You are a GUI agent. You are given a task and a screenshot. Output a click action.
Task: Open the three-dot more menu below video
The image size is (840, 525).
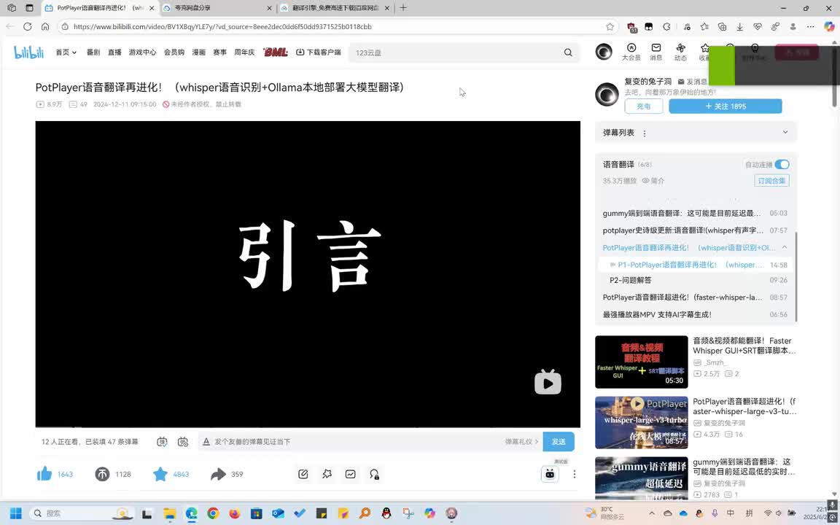575,474
